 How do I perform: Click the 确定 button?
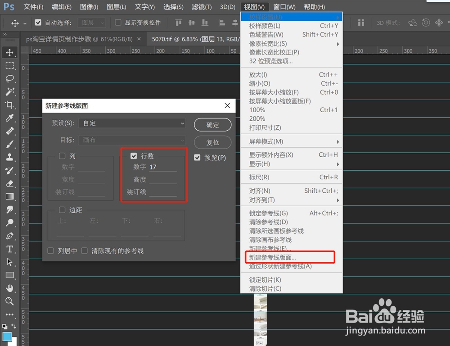212,125
